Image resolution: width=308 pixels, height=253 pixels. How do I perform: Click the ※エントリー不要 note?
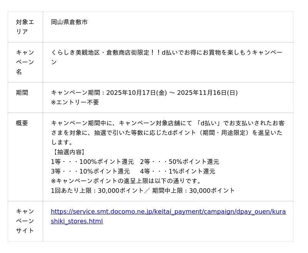coord(75,102)
